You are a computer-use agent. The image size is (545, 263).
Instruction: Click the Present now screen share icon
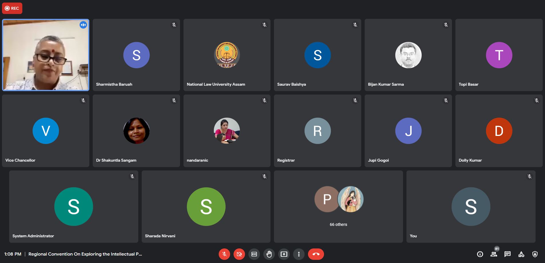tap(284, 254)
